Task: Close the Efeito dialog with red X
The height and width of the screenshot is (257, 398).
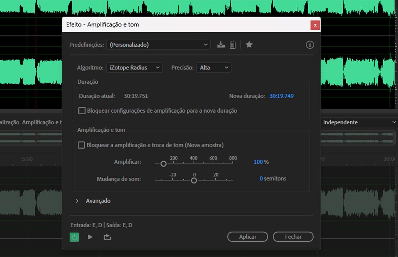Action: click(x=315, y=25)
